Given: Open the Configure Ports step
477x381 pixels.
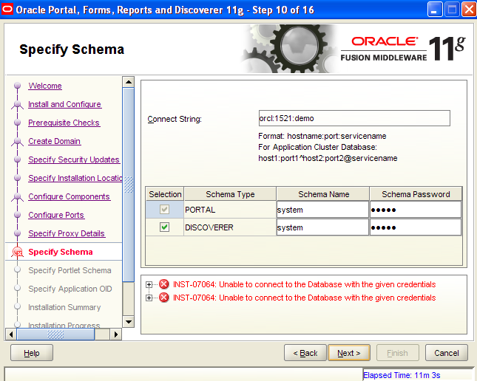Looking at the screenshot, I should click(x=56, y=215).
